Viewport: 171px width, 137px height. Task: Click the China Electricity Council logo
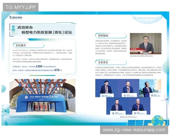pyautogui.click(x=16, y=17)
